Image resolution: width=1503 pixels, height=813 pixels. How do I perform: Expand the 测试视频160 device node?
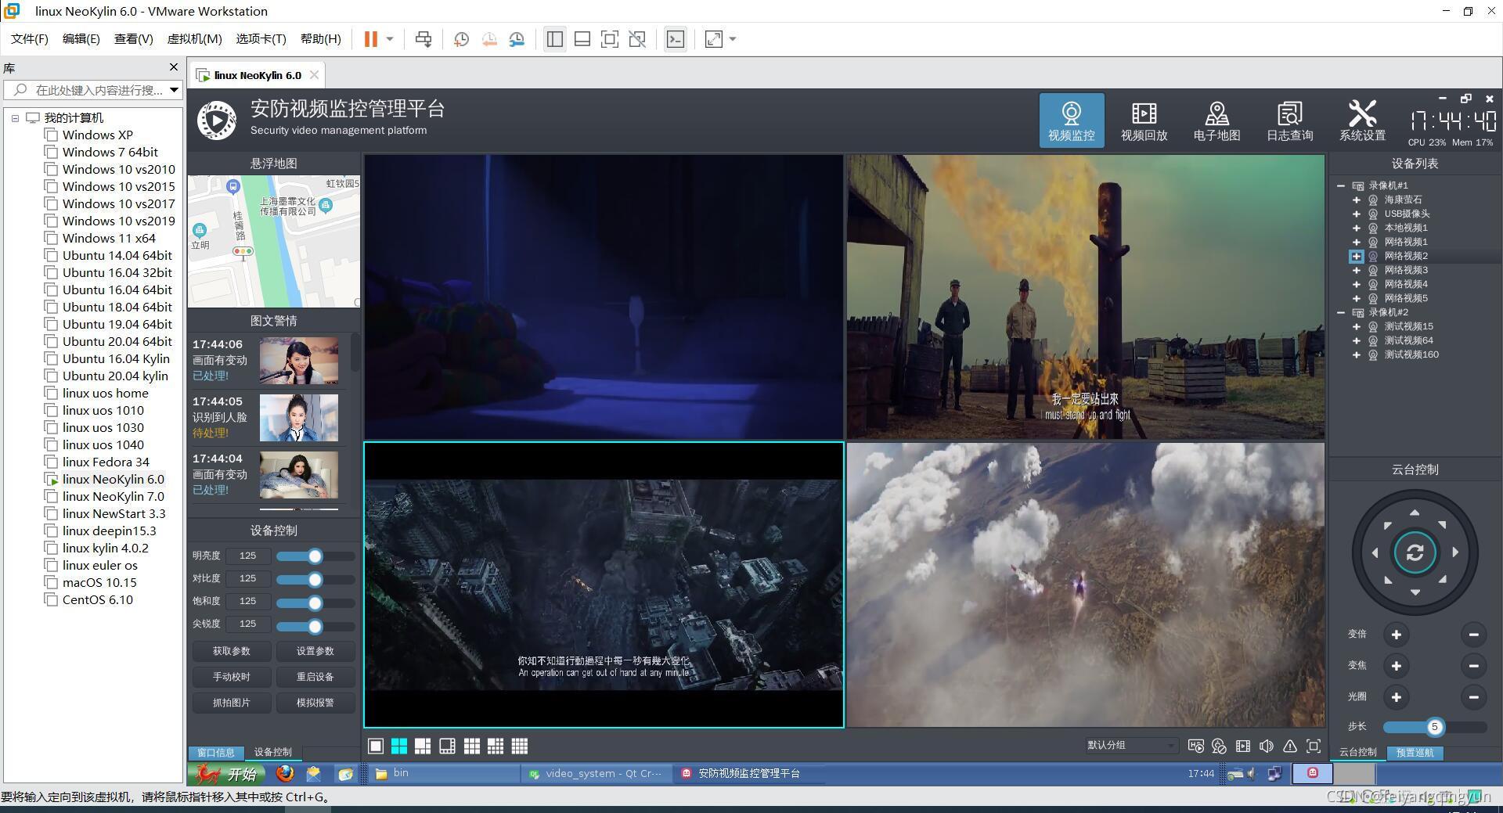[1356, 354]
